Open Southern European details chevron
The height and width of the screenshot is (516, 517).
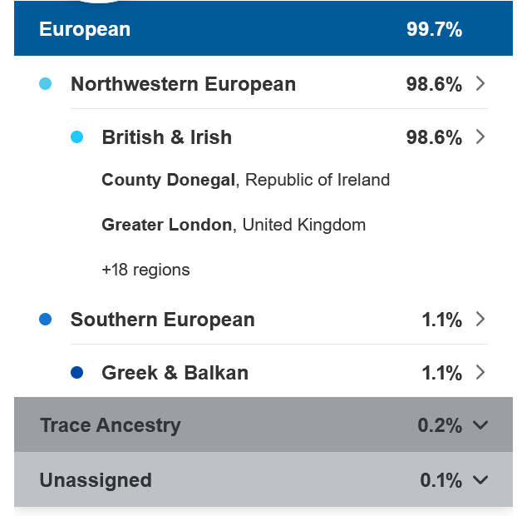tap(480, 320)
